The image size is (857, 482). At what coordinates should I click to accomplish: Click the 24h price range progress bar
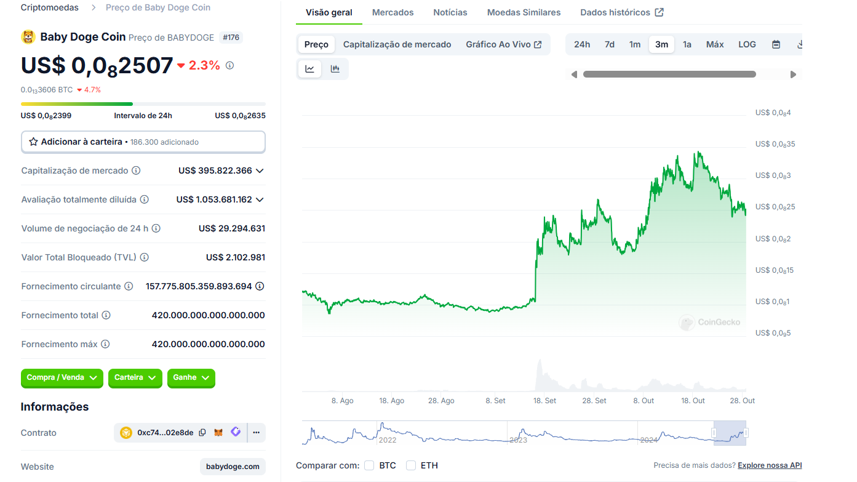point(143,104)
